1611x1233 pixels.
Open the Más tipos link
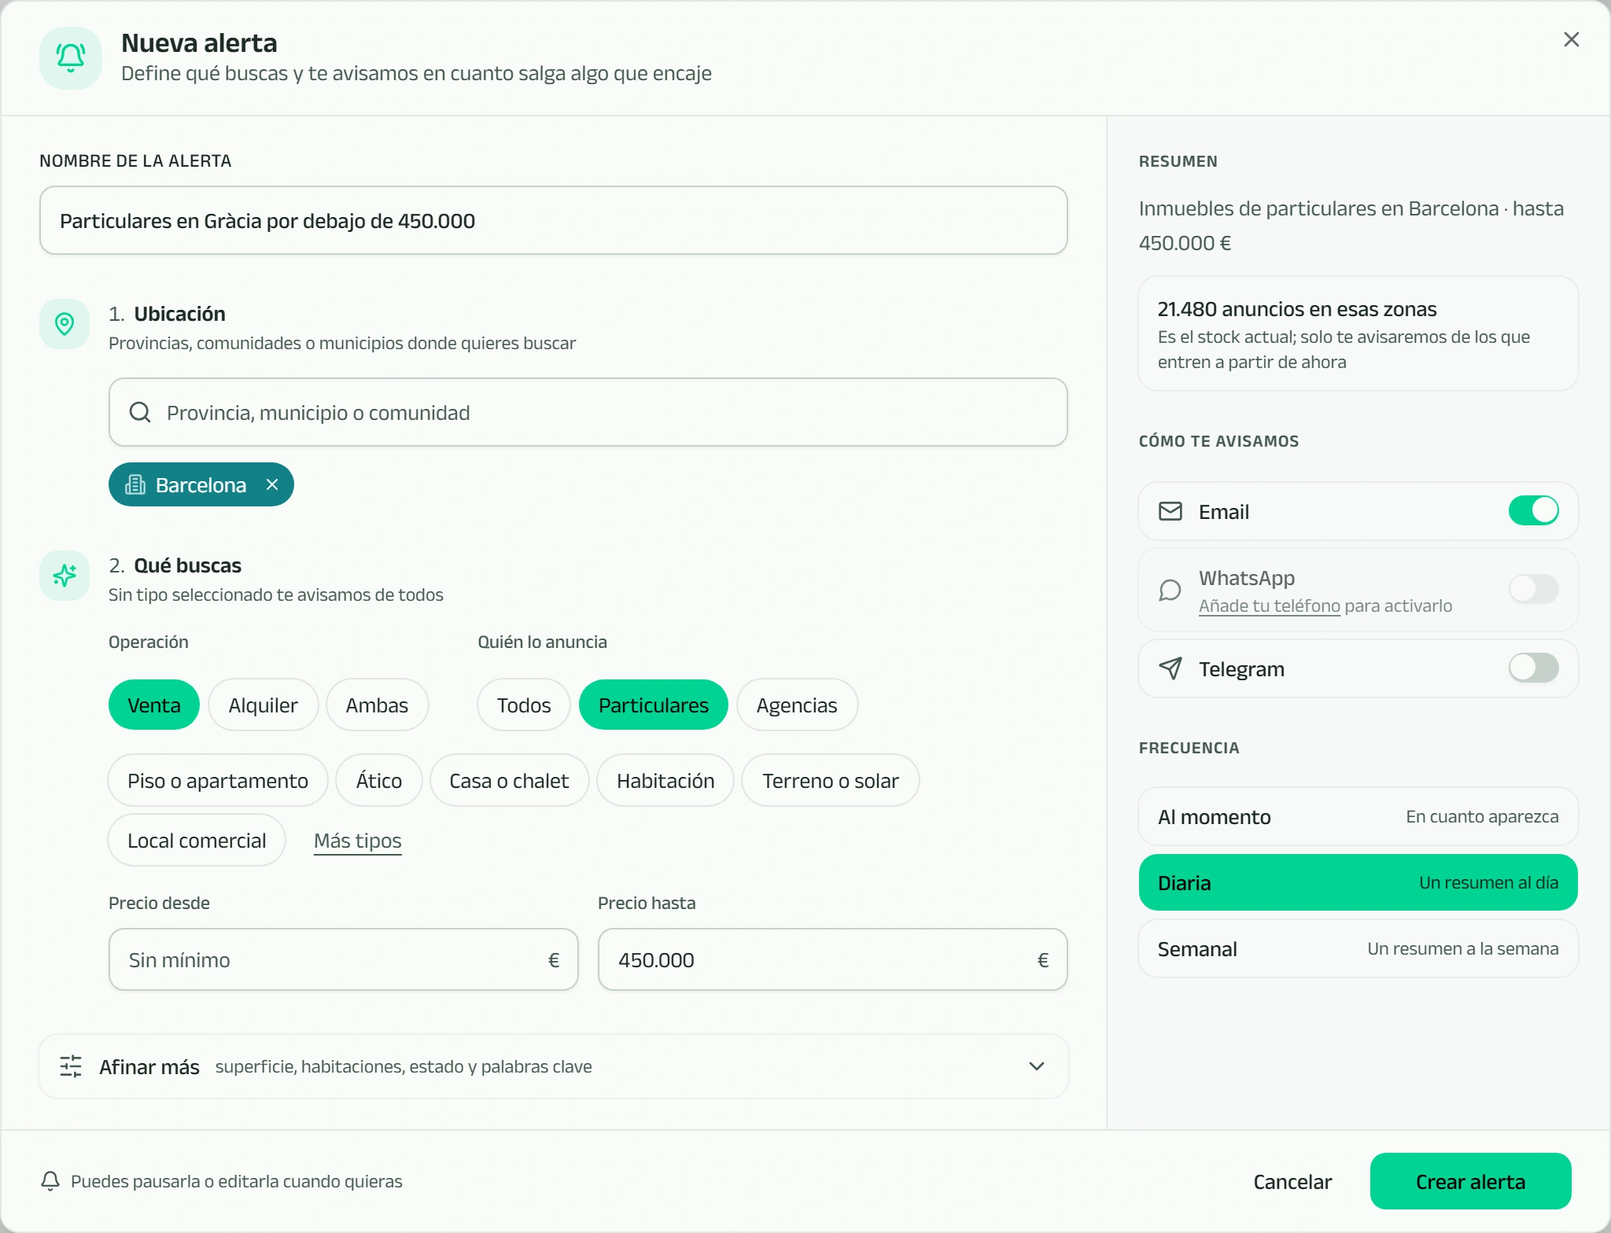358,841
